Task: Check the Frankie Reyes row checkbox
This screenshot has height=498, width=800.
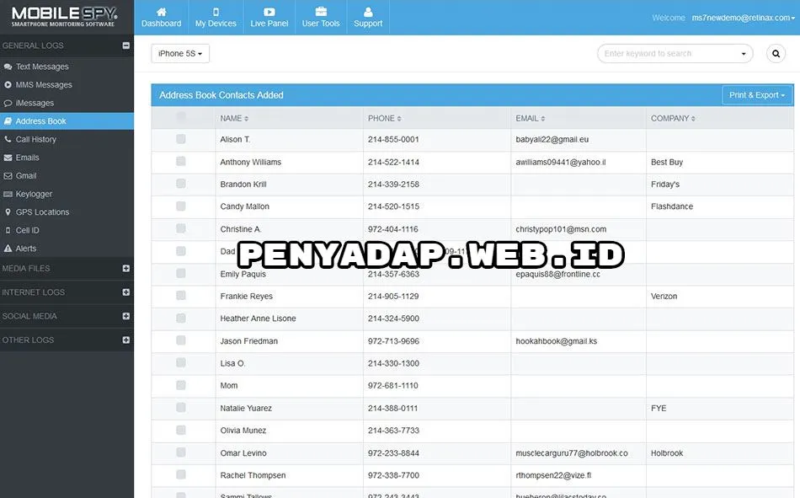Action: point(180,295)
